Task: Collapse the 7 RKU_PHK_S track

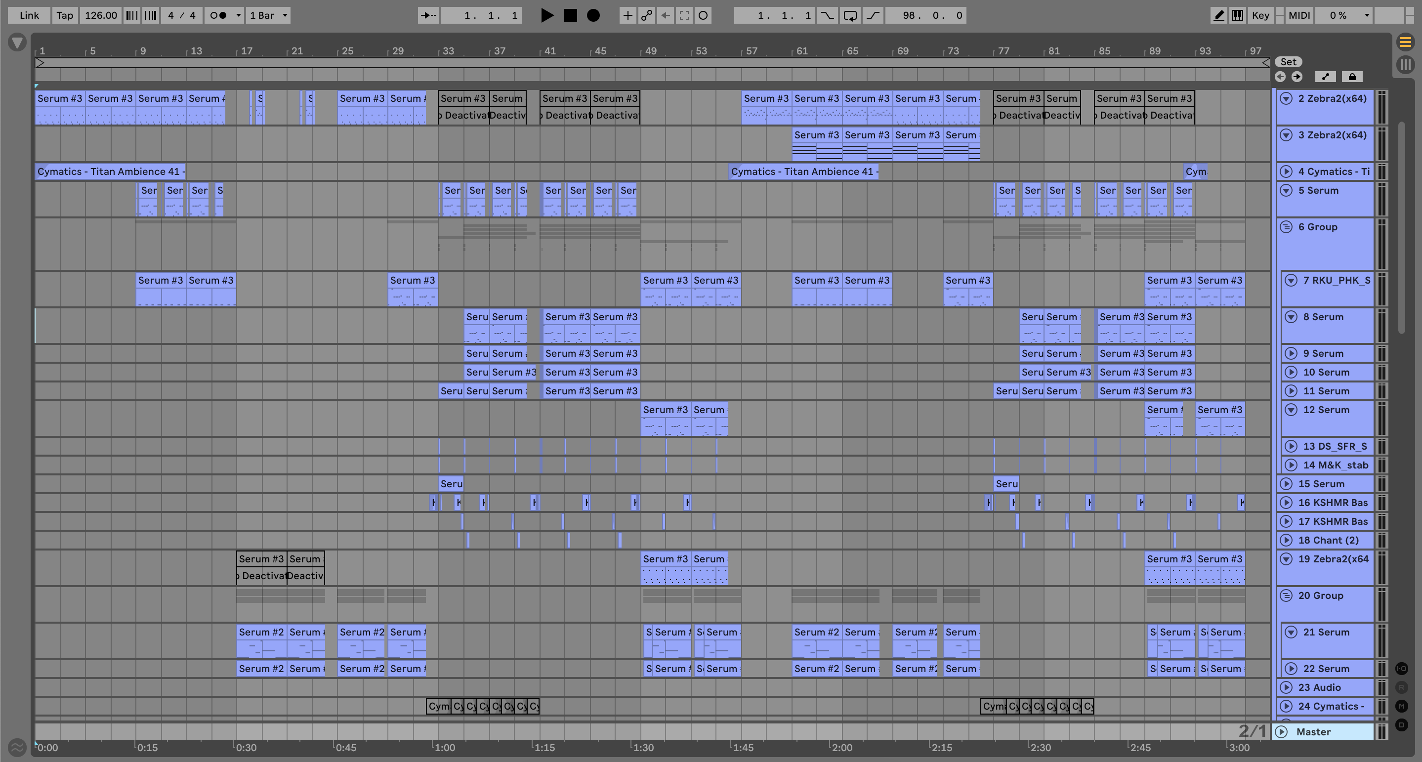Action: 1291,281
